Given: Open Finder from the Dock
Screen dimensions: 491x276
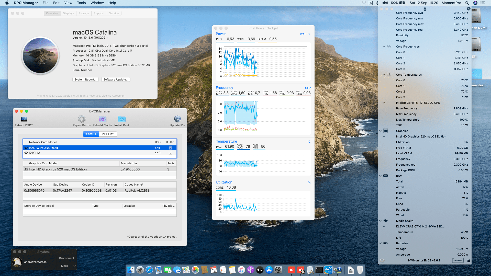Looking at the screenshot, I should coord(131,270).
